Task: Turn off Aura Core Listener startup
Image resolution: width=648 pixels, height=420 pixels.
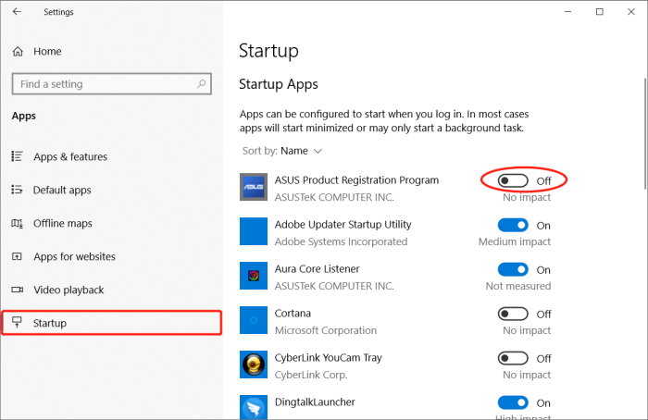Action: pos(513,269)
